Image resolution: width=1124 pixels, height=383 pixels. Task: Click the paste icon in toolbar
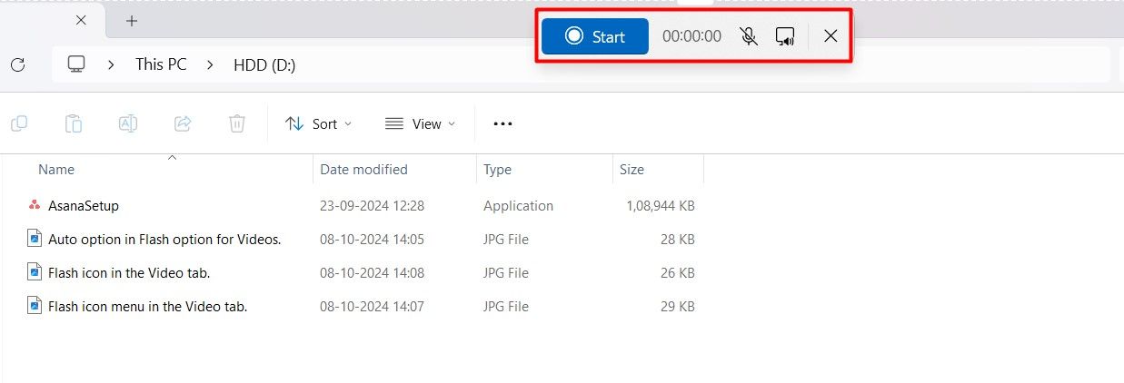pyautogui.click(x=74, y=123)
